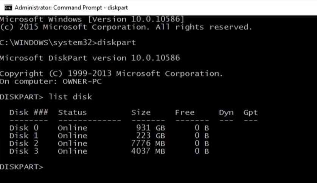Select the Disk 1 row label
The height and width of the screenshot is (183, 317).
24,136
